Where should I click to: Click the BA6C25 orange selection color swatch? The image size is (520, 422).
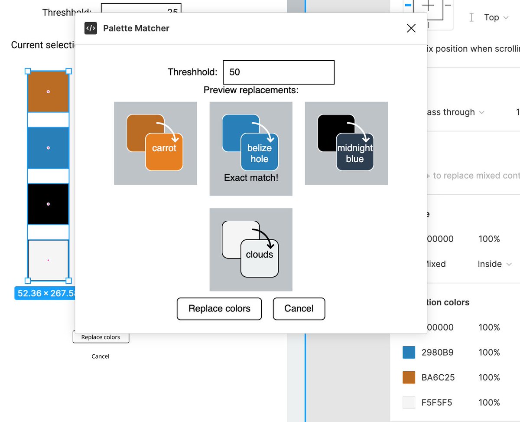(x=409, y=378)
